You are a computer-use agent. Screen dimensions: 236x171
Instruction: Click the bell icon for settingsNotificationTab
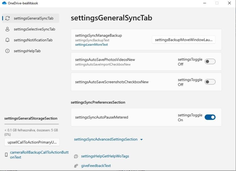click(7, 40)
